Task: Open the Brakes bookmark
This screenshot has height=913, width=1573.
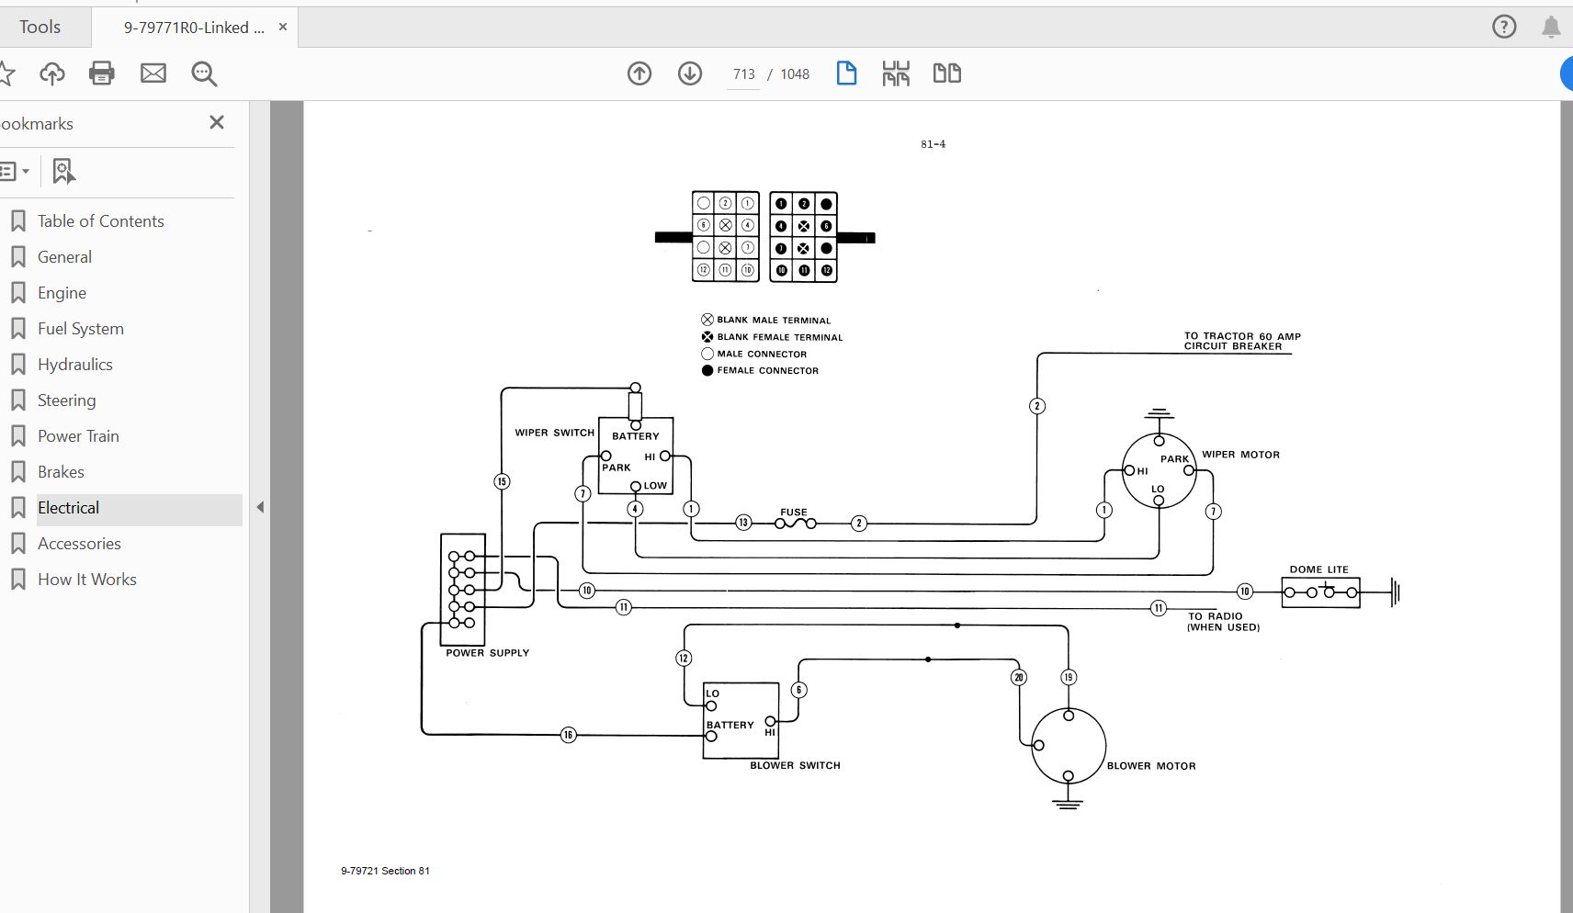Action: (x=61, y=472)
